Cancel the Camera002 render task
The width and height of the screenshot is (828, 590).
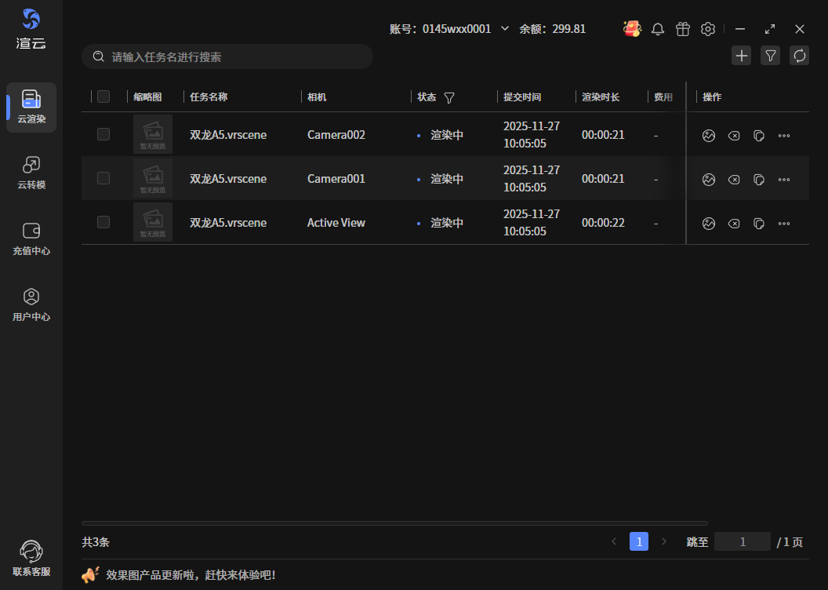coord(734,136)
